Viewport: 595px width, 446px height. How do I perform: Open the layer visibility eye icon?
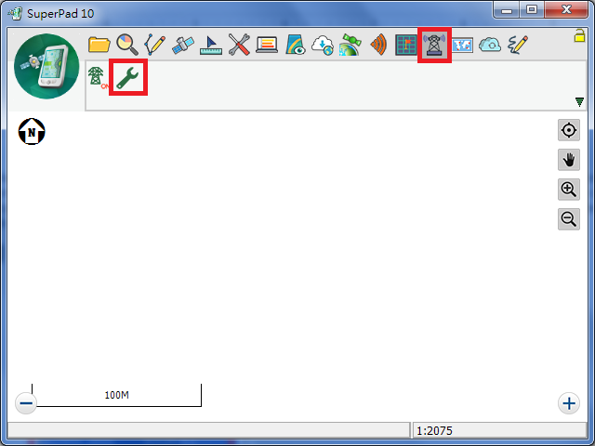point(296,45)
